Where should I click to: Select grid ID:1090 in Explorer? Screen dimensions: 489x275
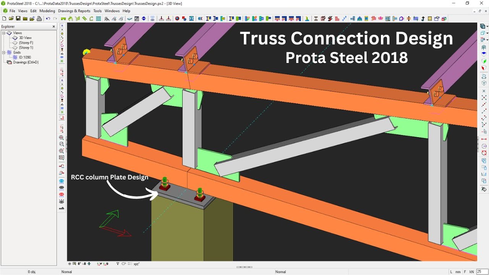tap(25, 57)
